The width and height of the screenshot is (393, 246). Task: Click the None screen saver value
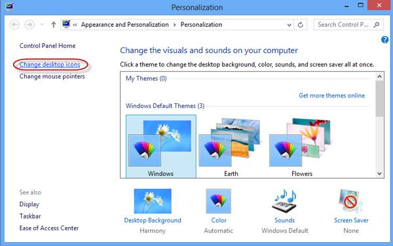pyautogui.click(x=351, y=231)
